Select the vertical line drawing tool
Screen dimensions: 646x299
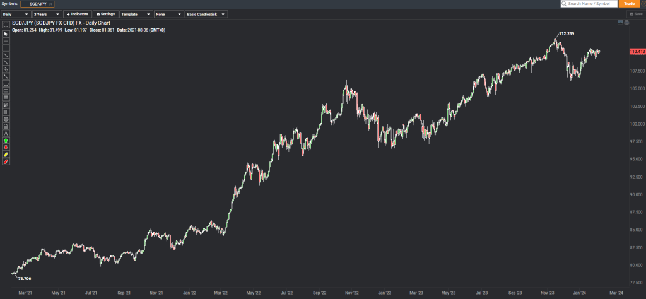[x=6, y=48]
